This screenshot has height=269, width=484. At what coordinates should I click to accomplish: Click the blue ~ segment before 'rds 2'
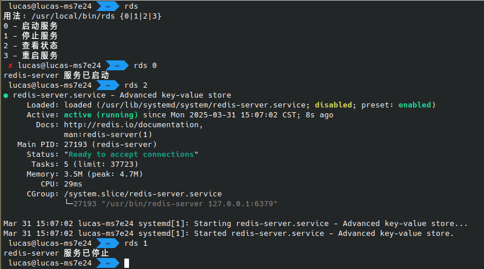pyautogui.click(x=108, y=85)
